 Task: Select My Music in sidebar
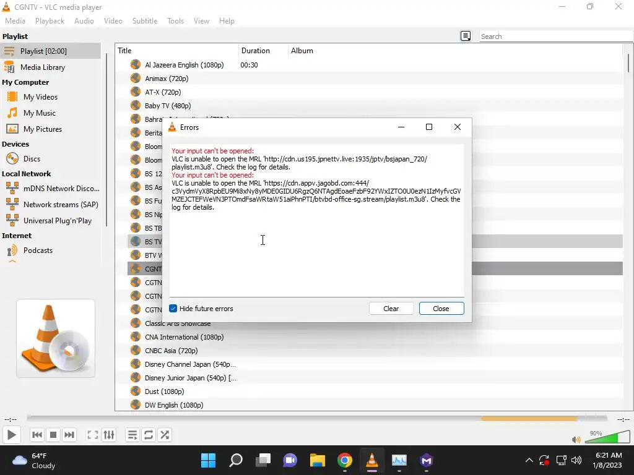[51, 113]
